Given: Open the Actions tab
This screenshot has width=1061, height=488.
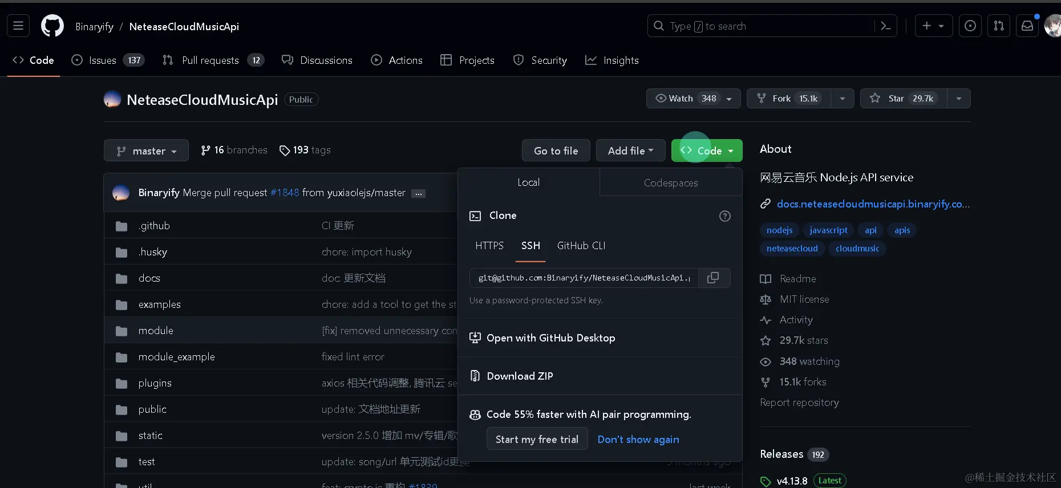Looking at the screenshot, I should coord(396,60).
